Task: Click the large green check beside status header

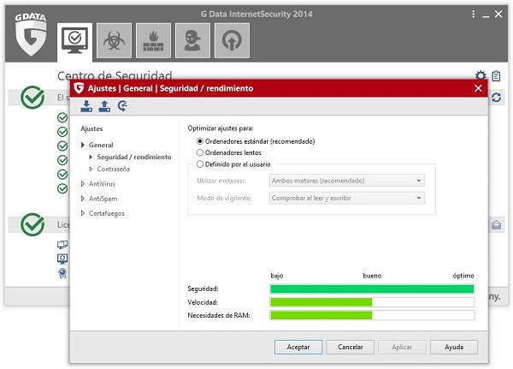Action: click(32, 98)
